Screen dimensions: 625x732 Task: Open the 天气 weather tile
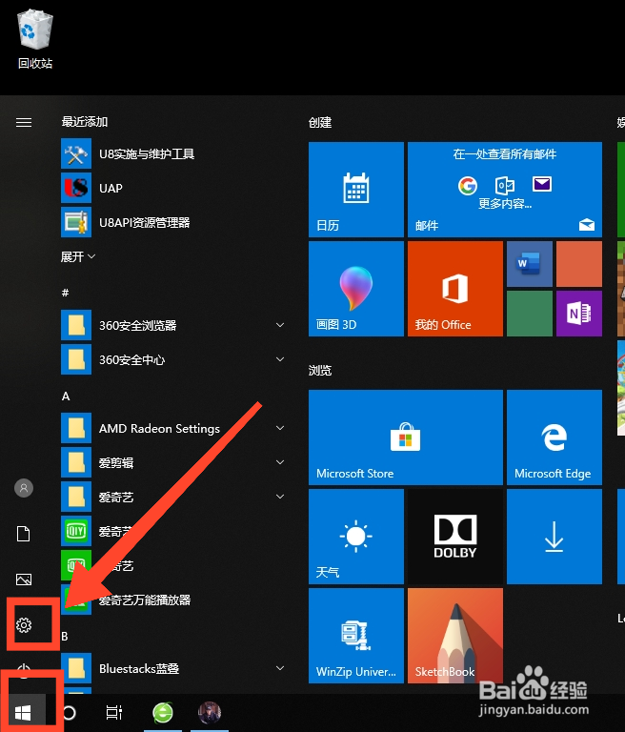pos(356,537)
